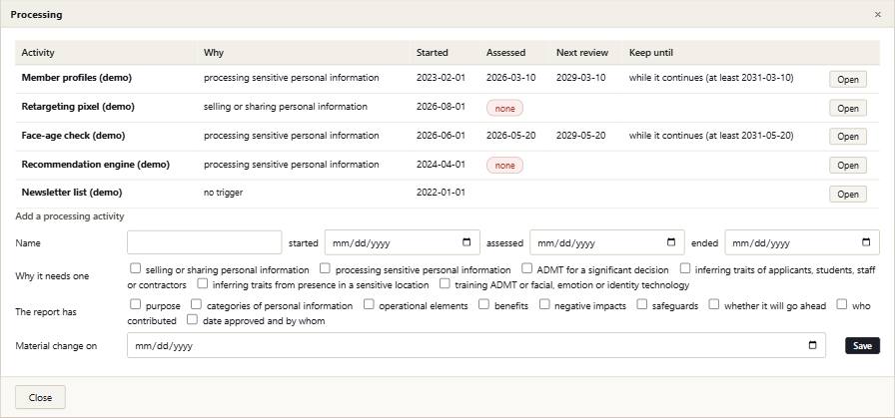Click Newsletter list start date 2022-01-01

441,193
